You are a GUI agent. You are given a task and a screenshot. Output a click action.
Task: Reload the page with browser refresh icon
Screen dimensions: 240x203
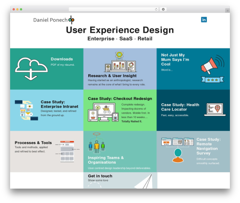pos(156,9)
